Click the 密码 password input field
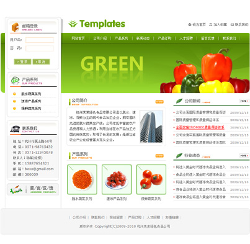The height and width of the screenshot is (244, 250). [40, 48]
